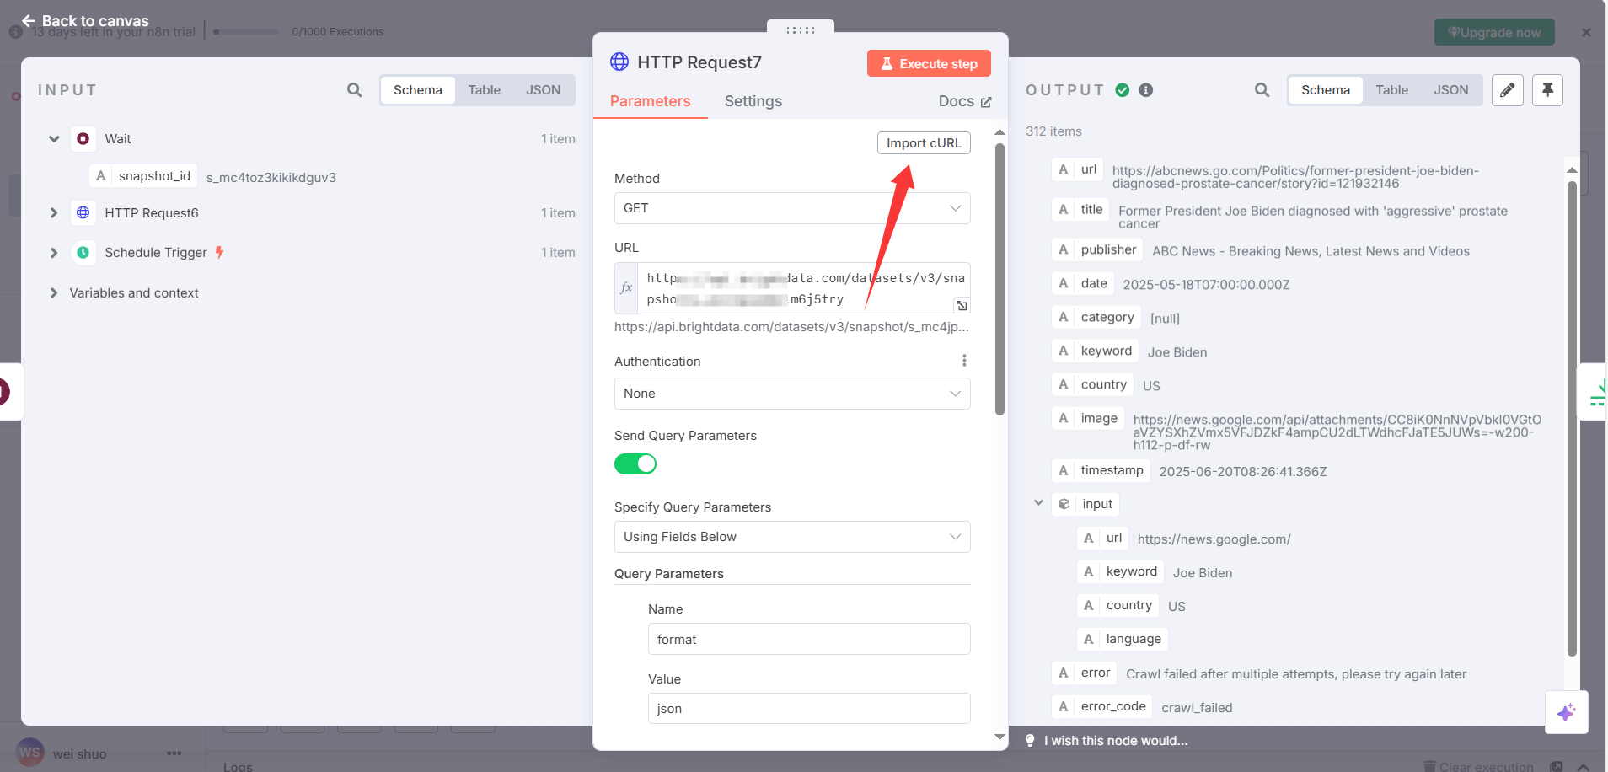Click the "publisher" output field

coord(1098,250)
